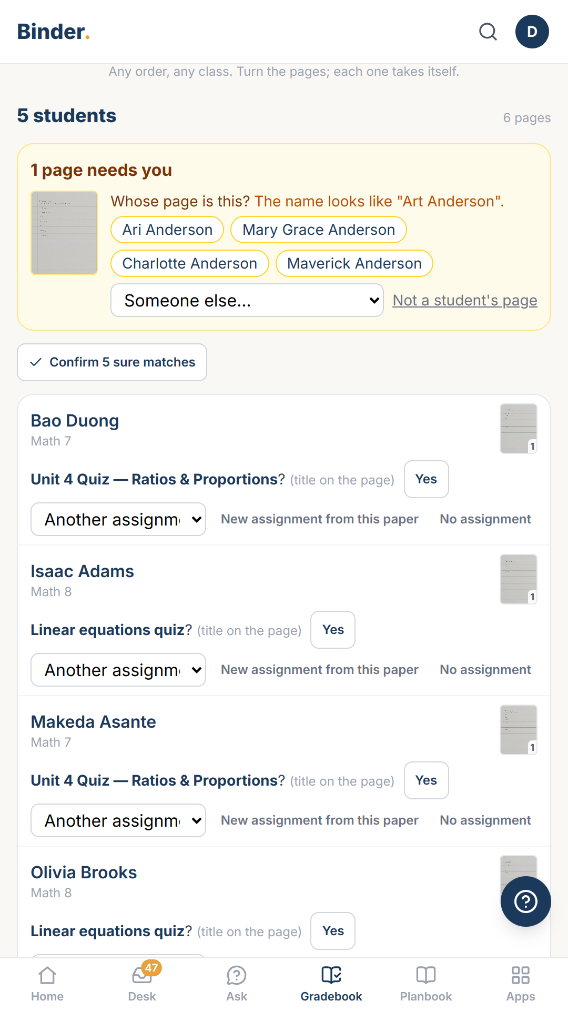Choose Ari Anderson for the unknown page
Viewport: 568px width, 1011px height.
[167, 230]
